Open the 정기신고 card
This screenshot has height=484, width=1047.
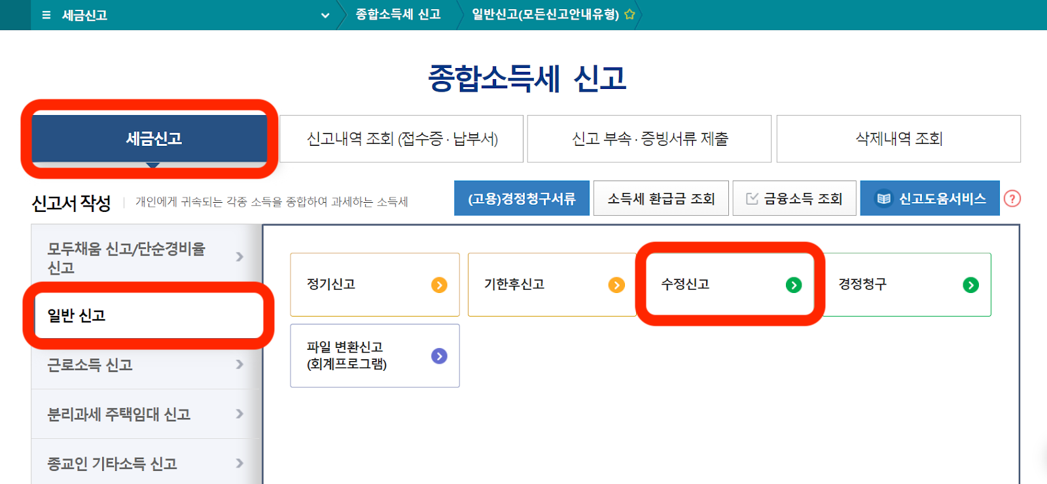[x=375, y=285]
